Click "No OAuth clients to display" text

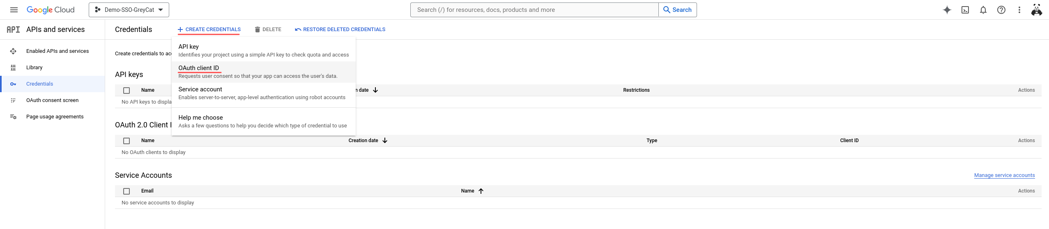tap(154, 152)
